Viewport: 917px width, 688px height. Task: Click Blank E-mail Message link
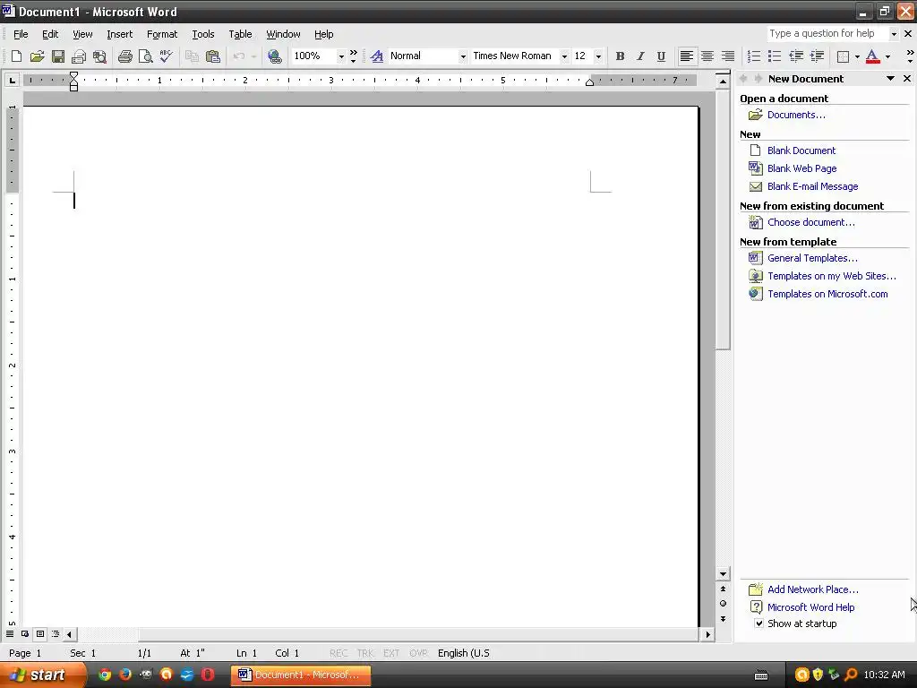click(812, 186)
